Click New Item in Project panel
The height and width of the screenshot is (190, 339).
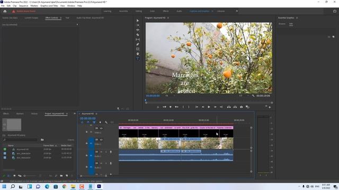point(67,176)
